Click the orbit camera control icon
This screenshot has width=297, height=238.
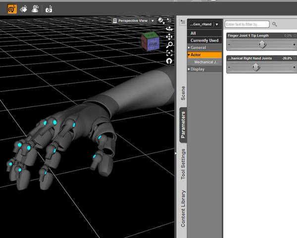point(169,29)
